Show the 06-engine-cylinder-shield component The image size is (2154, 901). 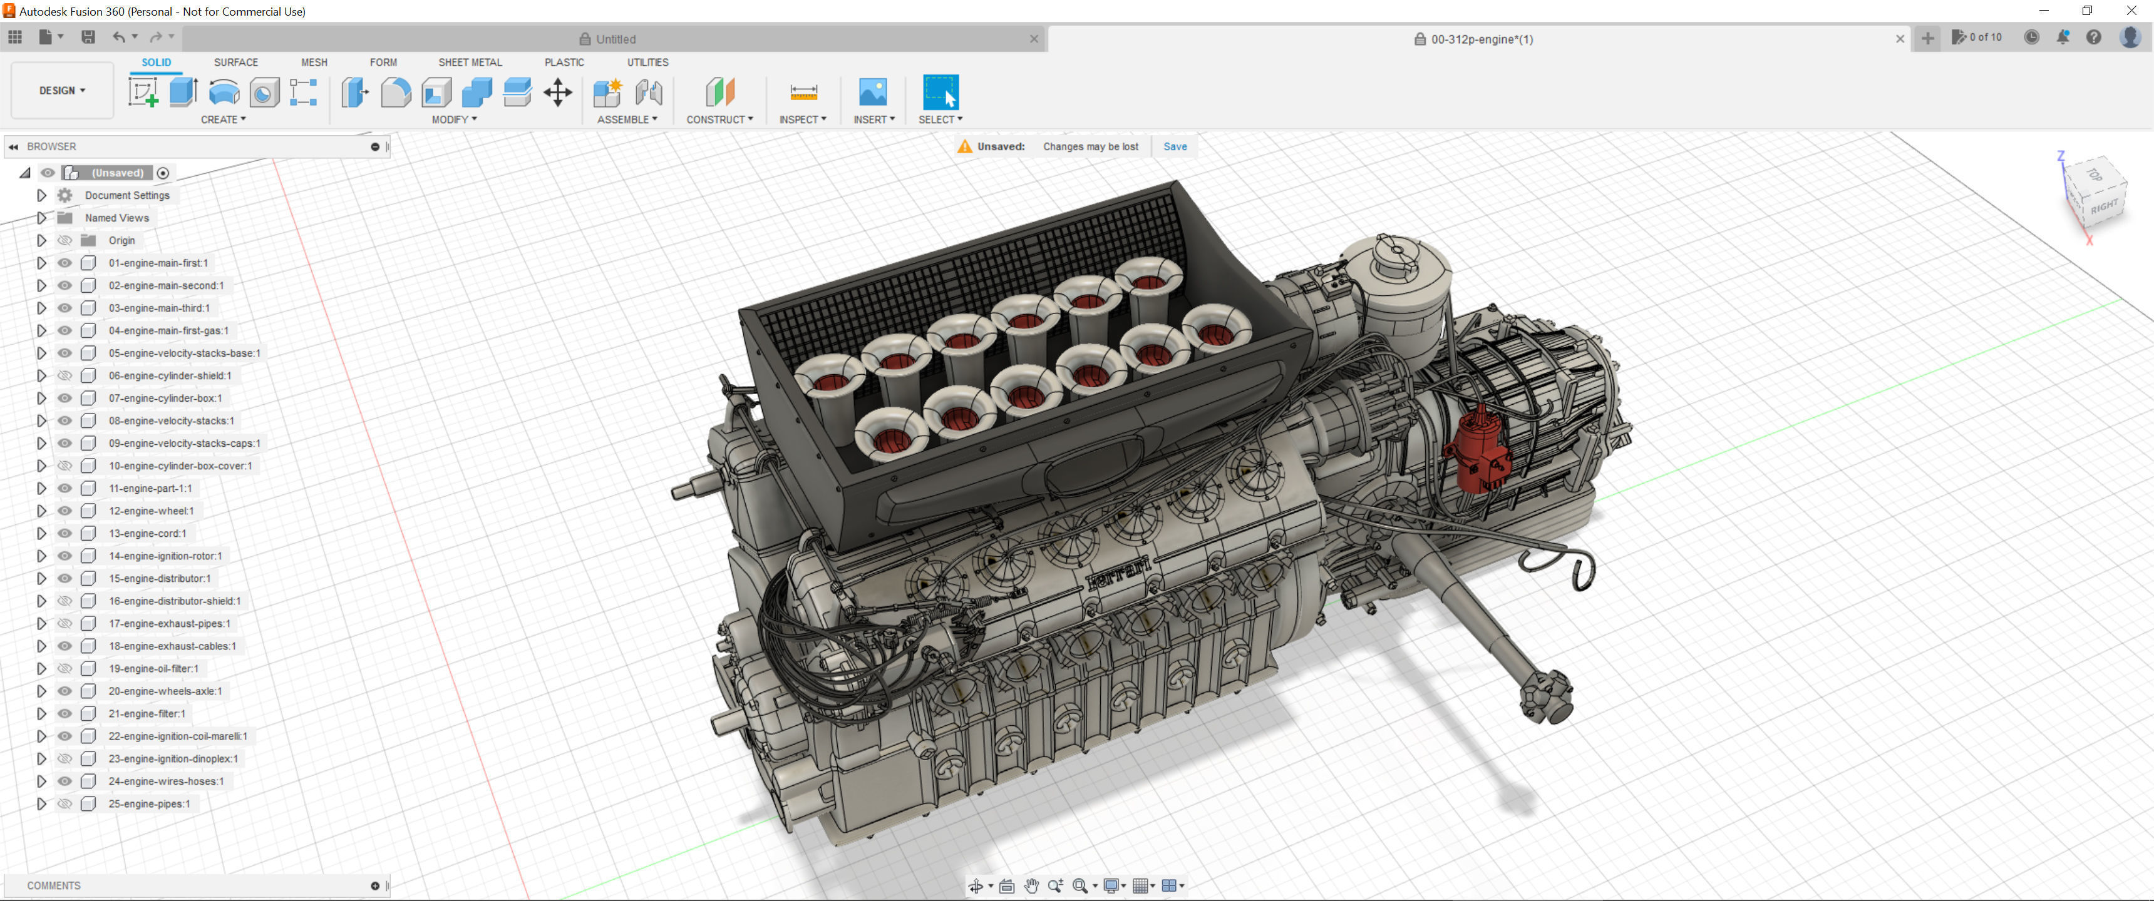coord(64,375)
